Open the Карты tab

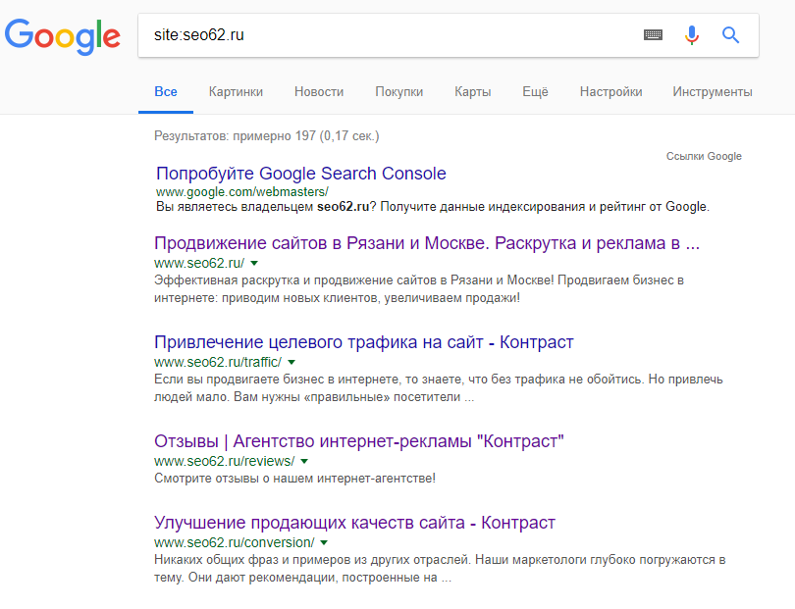click(x=472, y=92)
